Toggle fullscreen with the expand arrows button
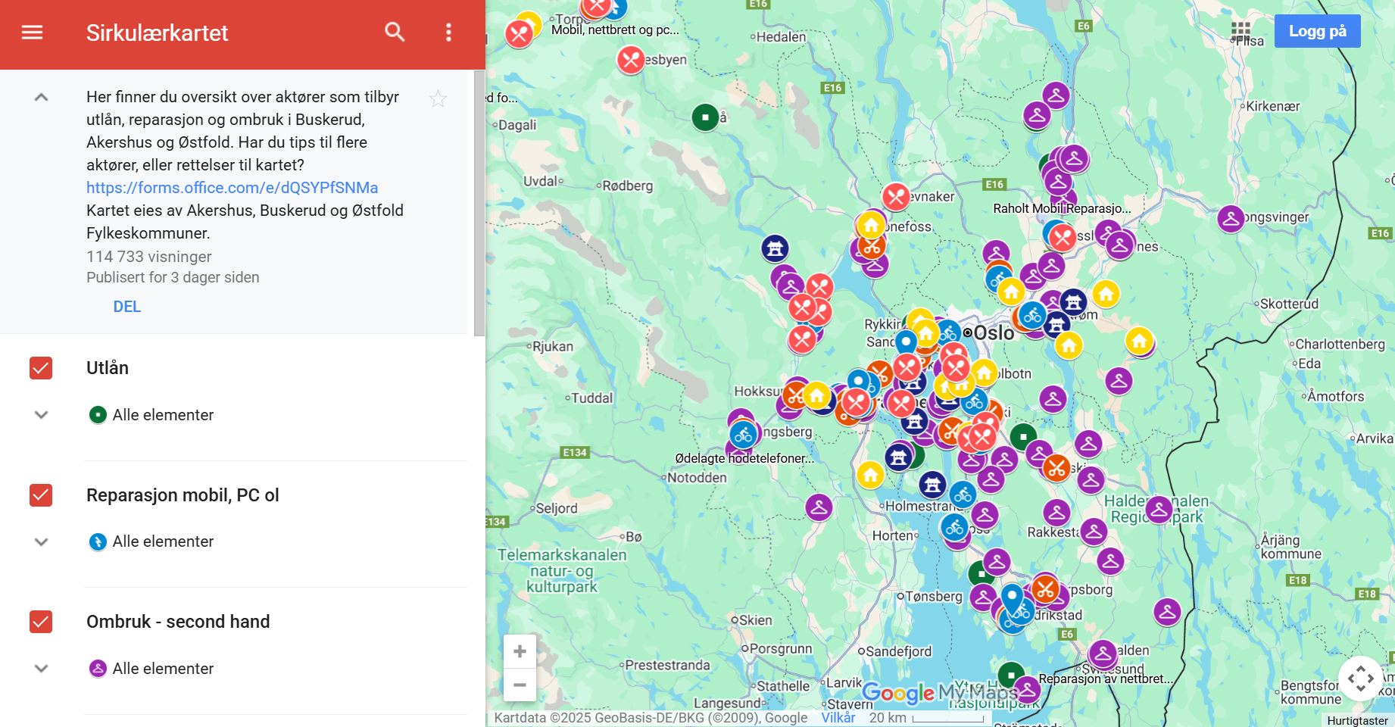 (1360, 679)
